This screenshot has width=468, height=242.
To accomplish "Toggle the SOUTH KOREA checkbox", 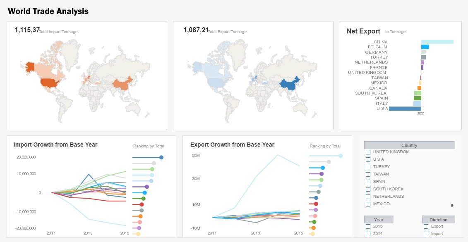I will point(368,189).
